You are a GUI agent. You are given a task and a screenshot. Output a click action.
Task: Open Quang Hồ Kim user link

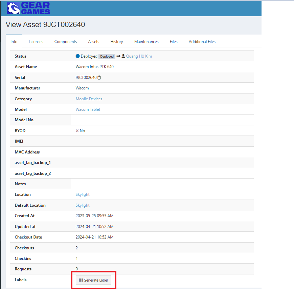139,56
